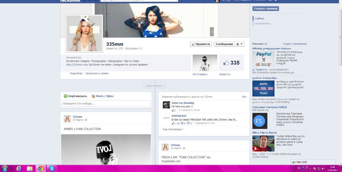Click thumbs-up icon on Jesse Lee Denning post

[x=173, y=110]
